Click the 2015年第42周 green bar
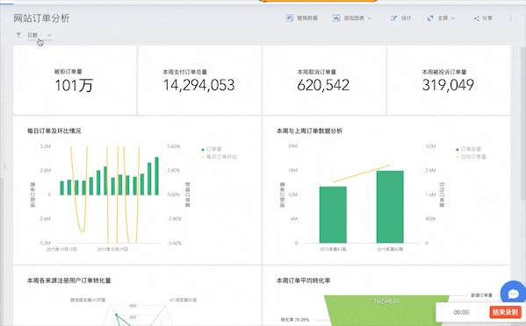 click(x=390, y=207)
